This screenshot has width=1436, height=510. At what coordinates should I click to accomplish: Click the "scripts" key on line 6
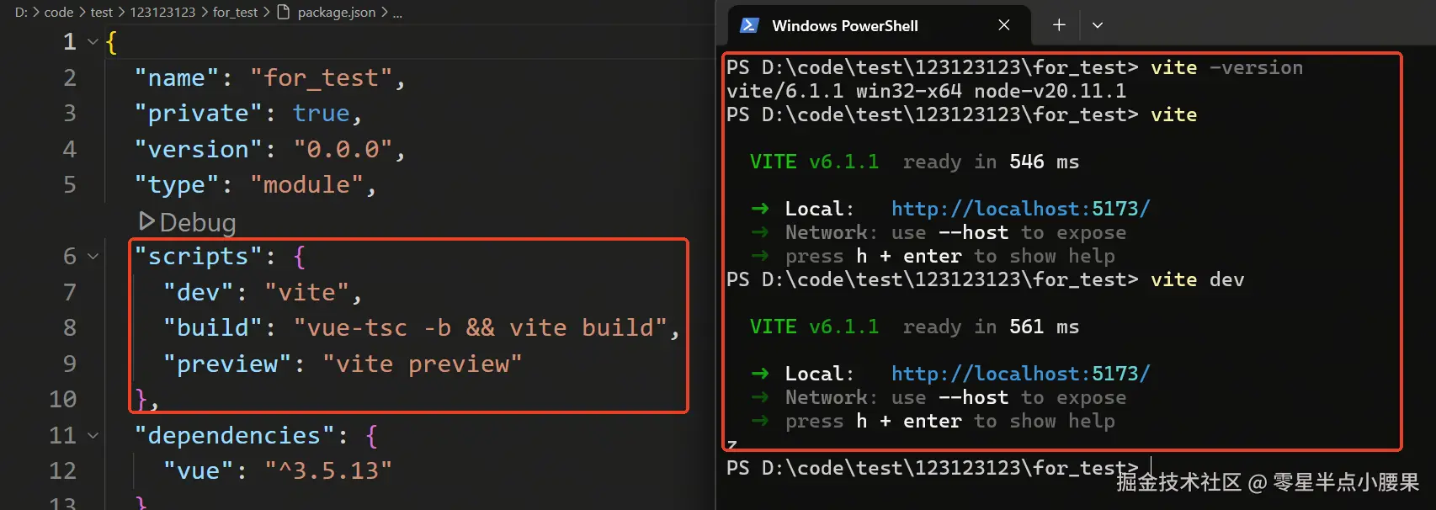point(199,256)
